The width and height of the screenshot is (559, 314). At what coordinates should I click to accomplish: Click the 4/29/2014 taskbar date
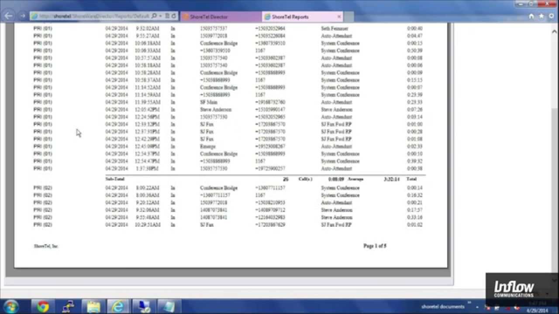[x=537, y=310]
